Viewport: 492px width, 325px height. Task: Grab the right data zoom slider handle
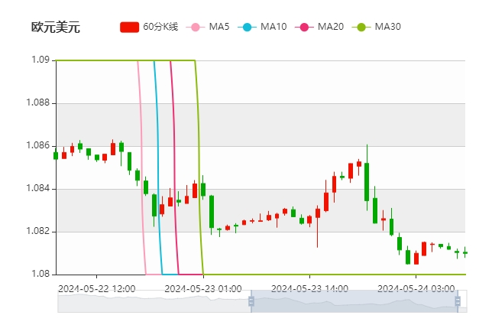(x=458, y=301)
